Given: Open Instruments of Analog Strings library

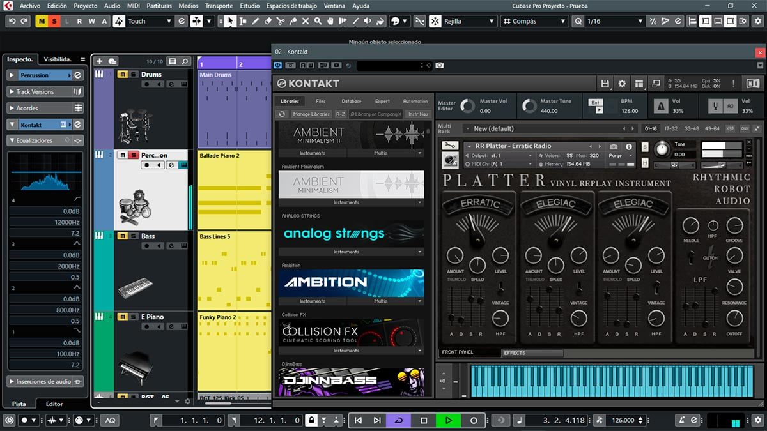Looking at the screenshot, I should 346,252.
